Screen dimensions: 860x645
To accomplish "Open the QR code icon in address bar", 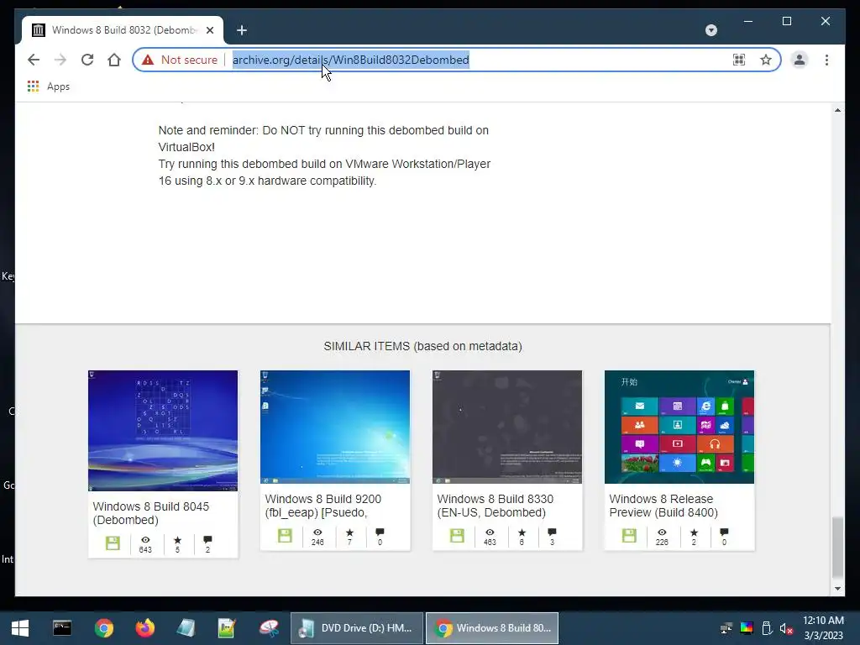I will [x=739, y=60].
